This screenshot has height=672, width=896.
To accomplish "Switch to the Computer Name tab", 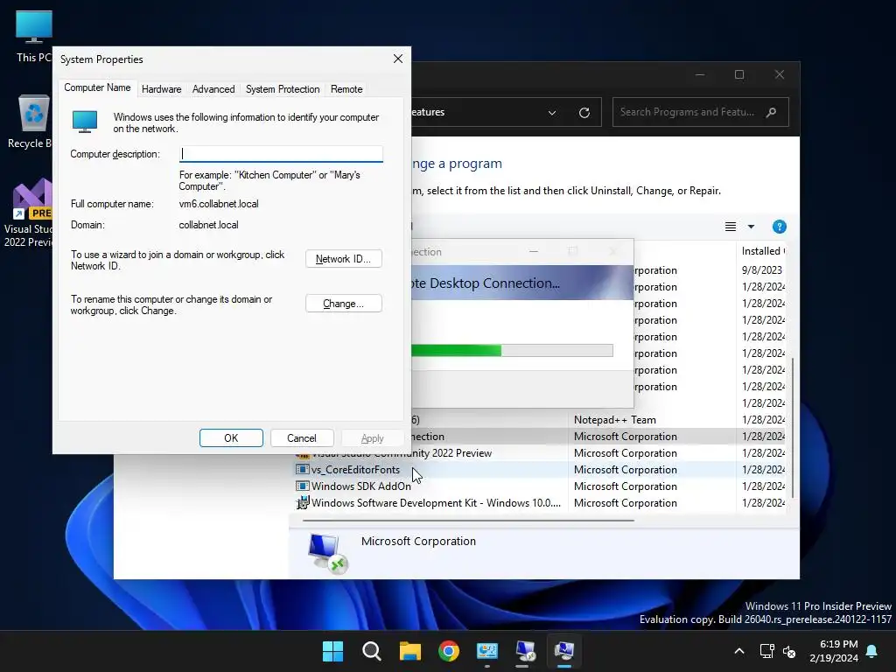I will tap(97, 88).
